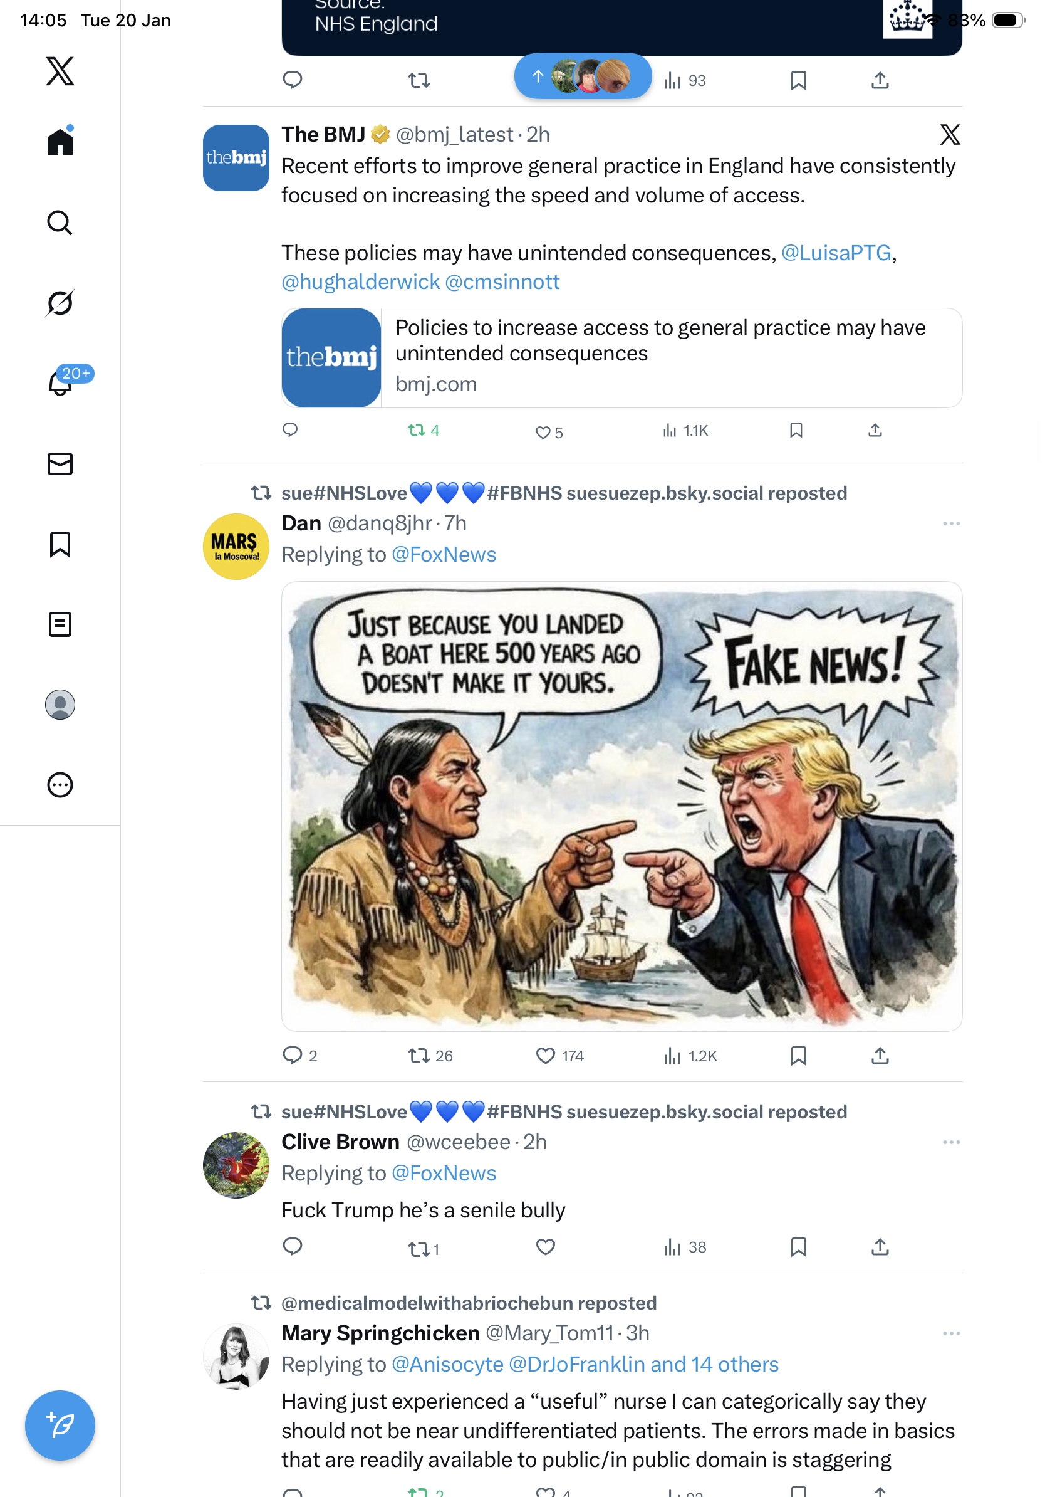Undo repost on The BMJ post
1045x1497 pixels.
423,430
